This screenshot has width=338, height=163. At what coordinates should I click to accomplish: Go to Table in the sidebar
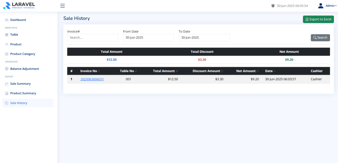point(14,35)
